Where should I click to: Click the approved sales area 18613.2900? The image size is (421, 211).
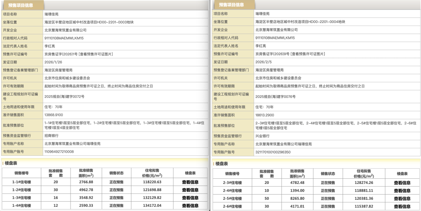266,115
